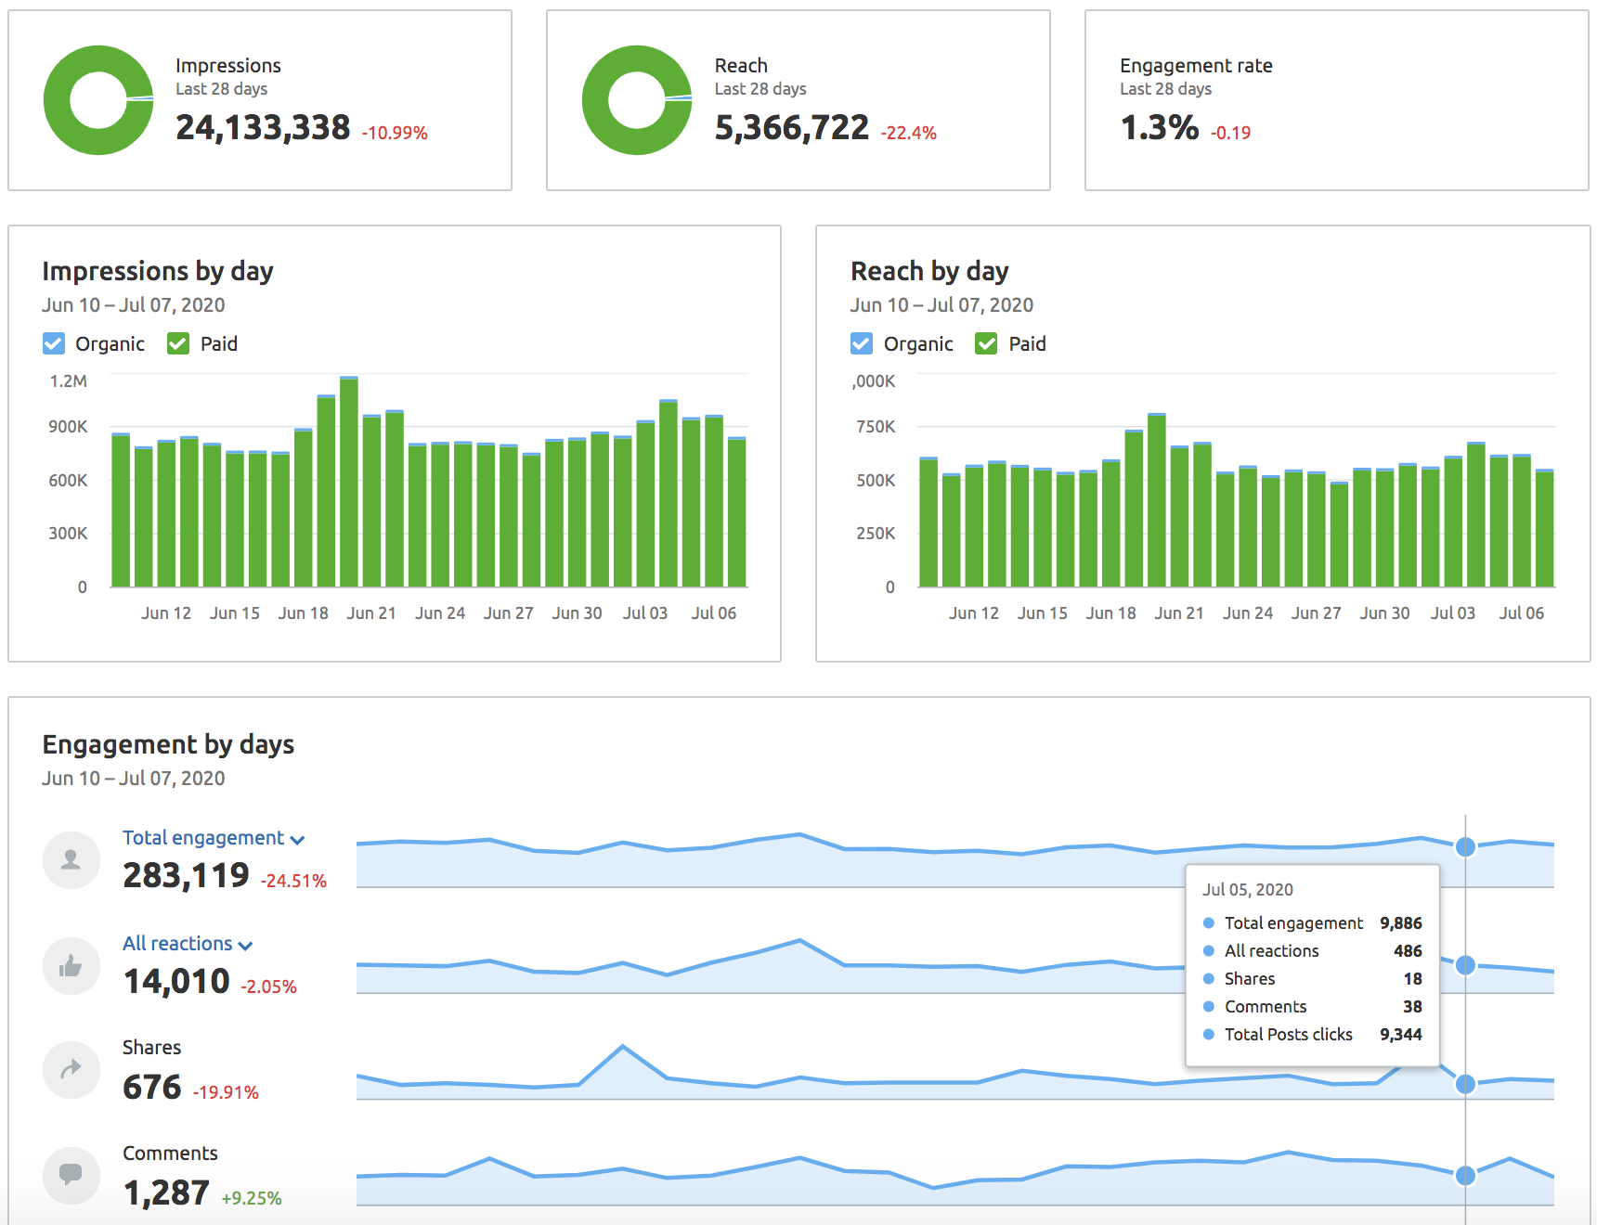Click the Shares metric label

(152, 1047)
